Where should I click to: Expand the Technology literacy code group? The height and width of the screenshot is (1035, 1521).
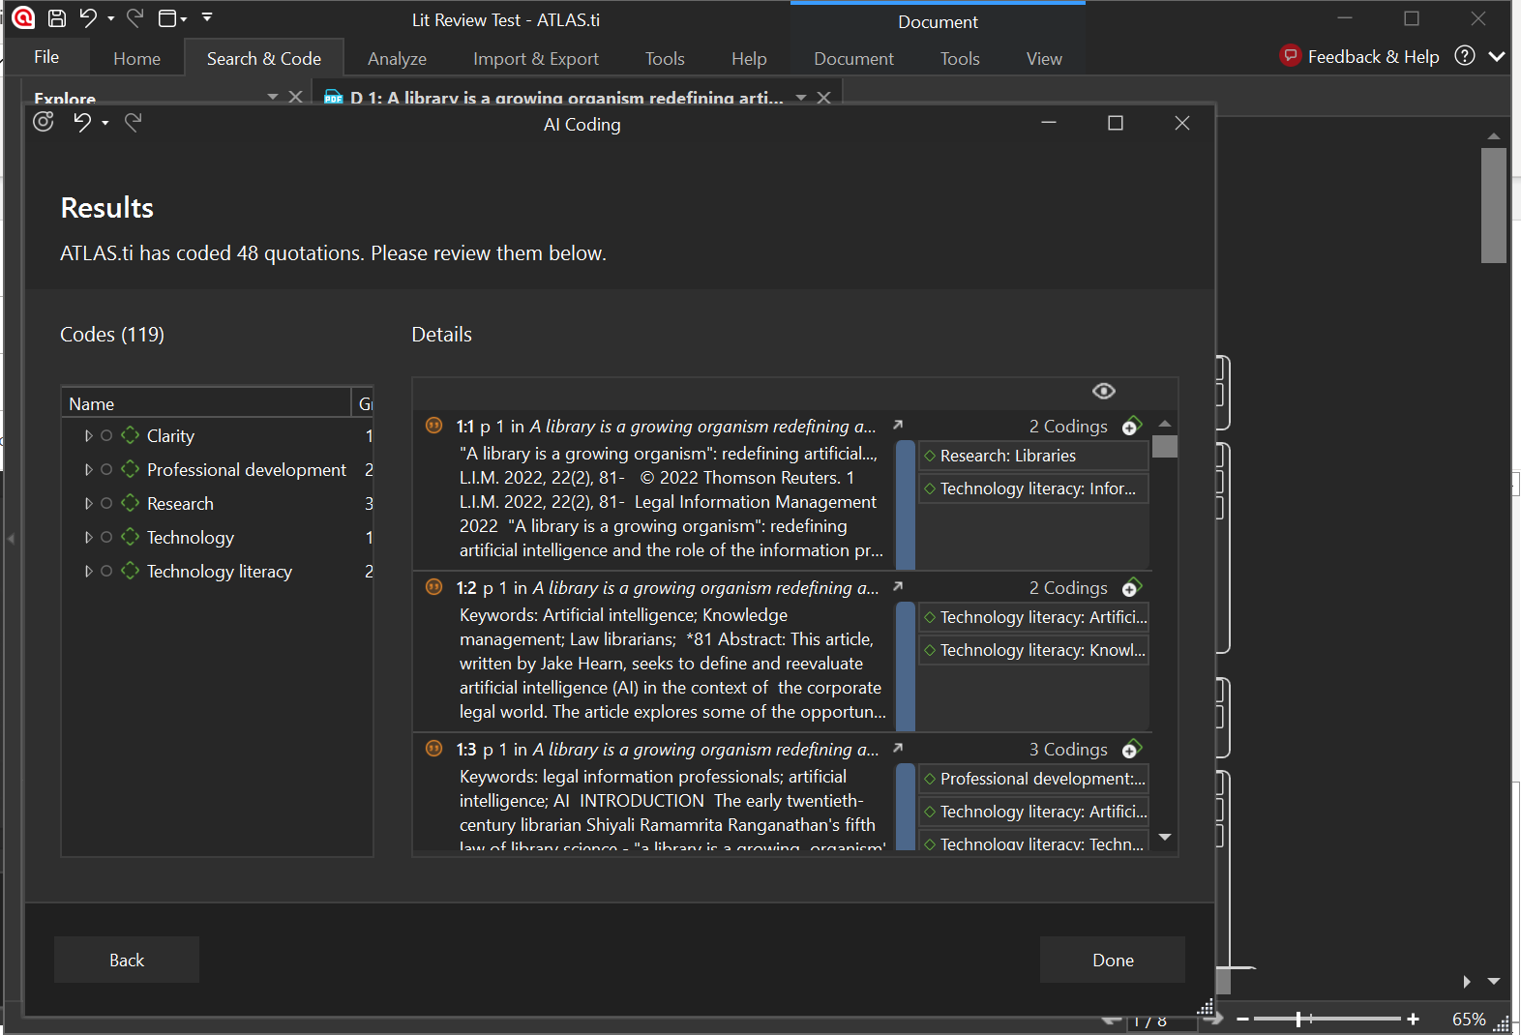88,572
